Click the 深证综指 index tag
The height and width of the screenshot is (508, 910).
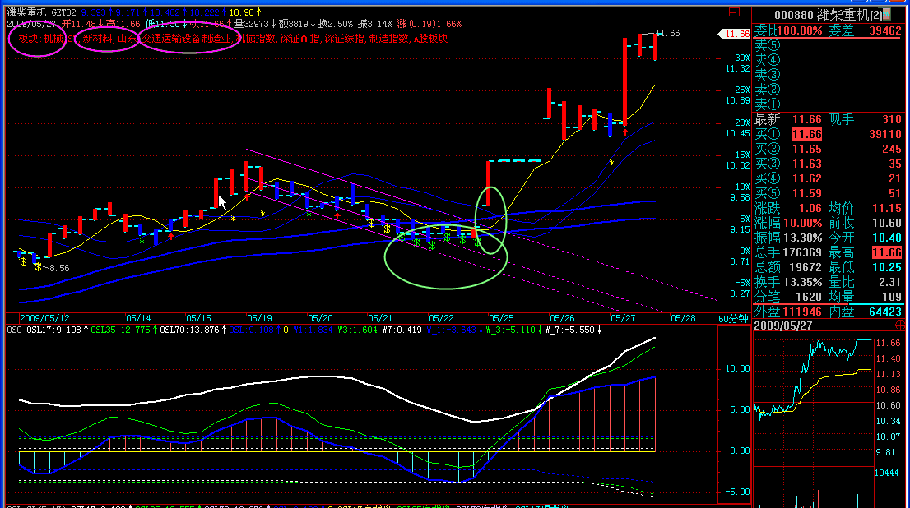344,39
